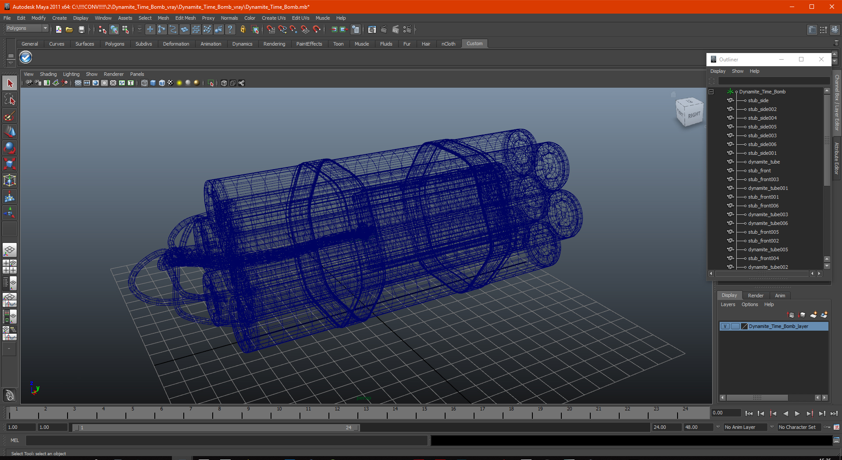Toggle smooth shade all in panel toolbar

pyautogui.click(x=153, y=83)
